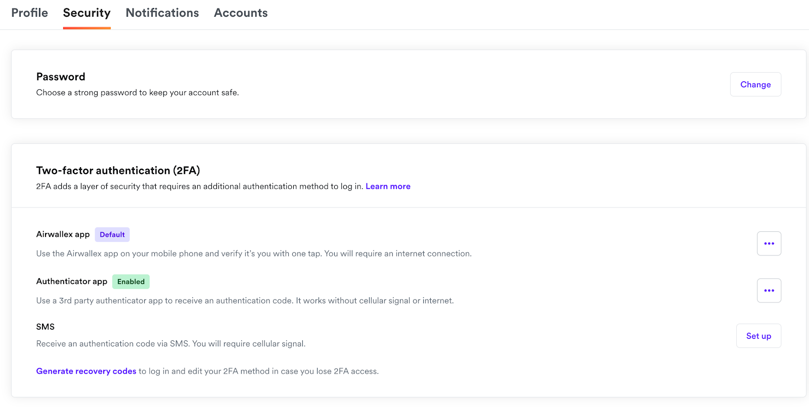Click the Airwallex app one-tap description
This screenshot has height=410, width=809.
pyautogui.click(x=254, y=253)
